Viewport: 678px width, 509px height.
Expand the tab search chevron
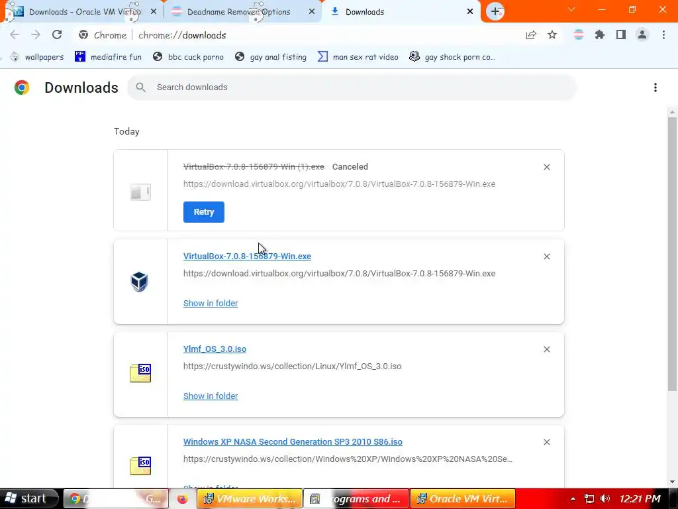coord(571,9)
